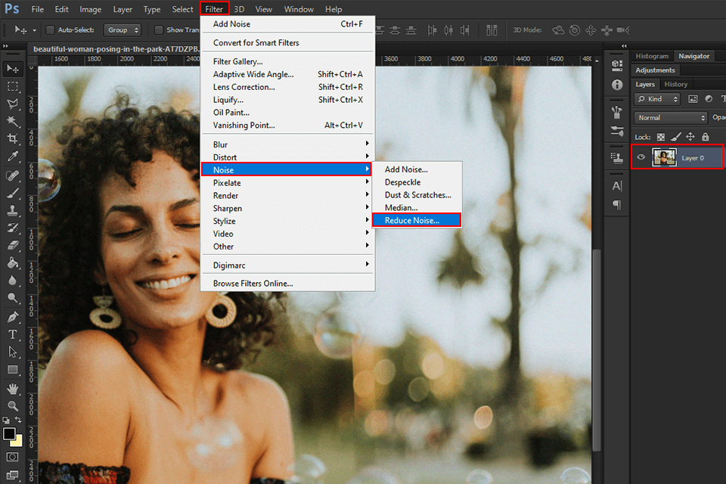Click the foreground color swatch
726x484 pixels.
coord(9,434)
